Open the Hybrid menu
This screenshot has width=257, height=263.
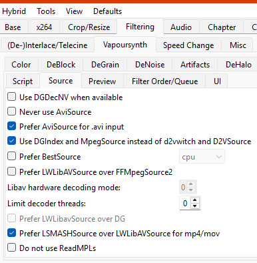point(14,11)
